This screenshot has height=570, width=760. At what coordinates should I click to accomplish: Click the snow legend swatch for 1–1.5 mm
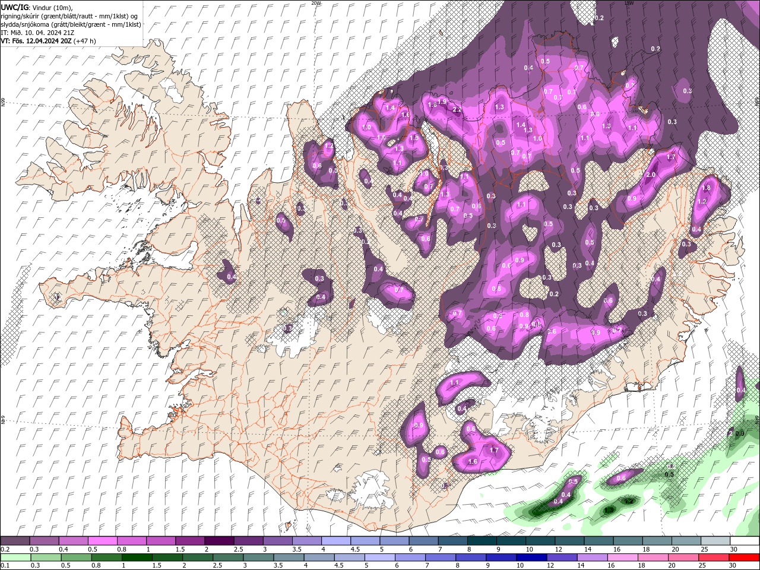click(160, 541)
